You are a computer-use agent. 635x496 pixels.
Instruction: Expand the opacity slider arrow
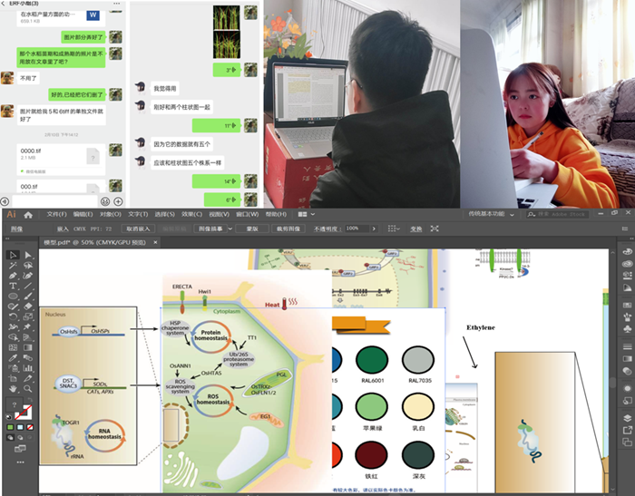click(x=374, y=229)
